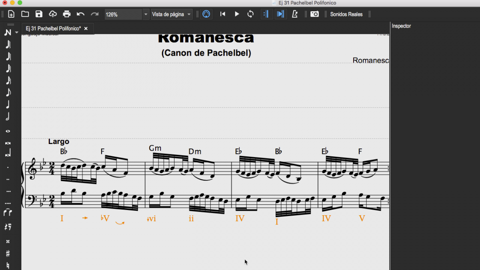480x270 pixels.
Task: Toggle MIDI input button
Action: (x=206, y=14)
